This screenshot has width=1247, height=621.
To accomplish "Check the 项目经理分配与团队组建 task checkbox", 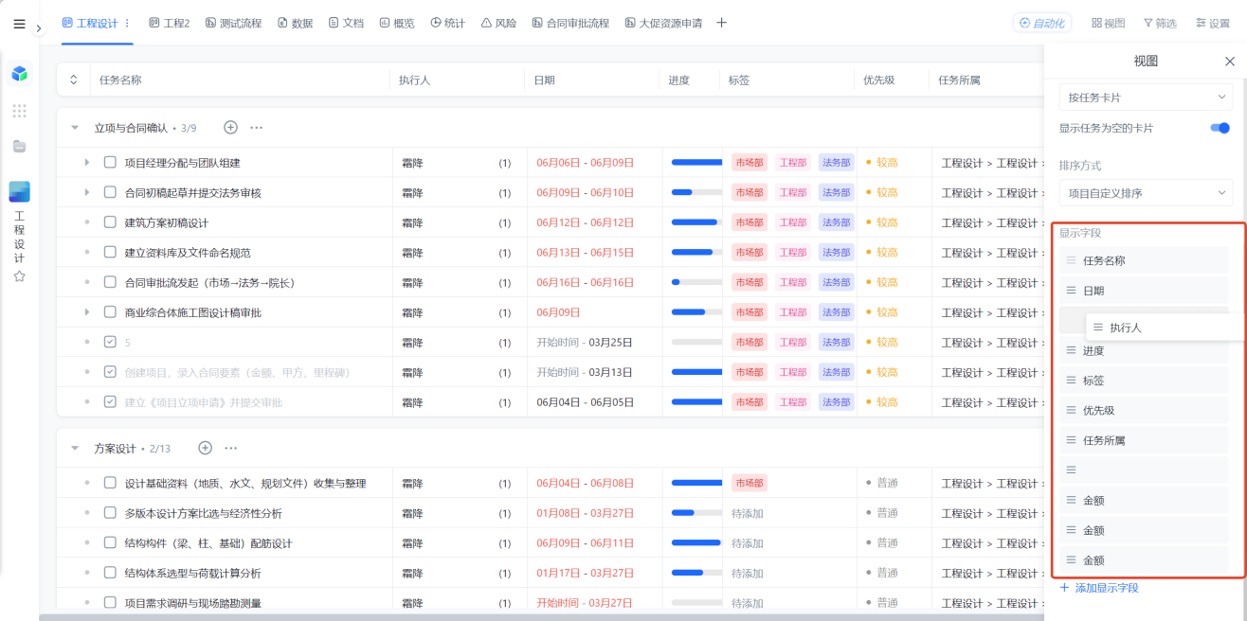I will [x=110, y=163].
